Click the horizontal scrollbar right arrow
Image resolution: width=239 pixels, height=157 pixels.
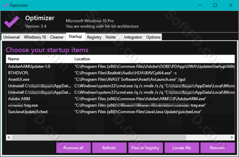point(232,138)
